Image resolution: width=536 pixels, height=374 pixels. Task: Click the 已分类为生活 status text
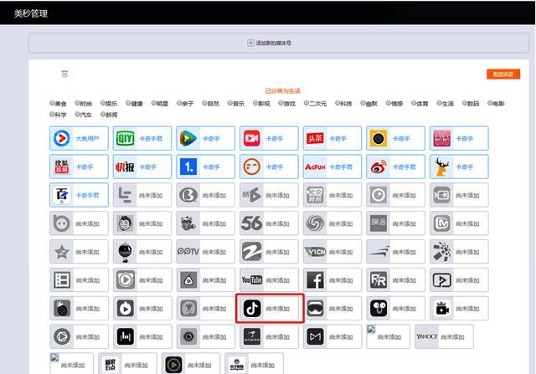(x=283, y=91)
